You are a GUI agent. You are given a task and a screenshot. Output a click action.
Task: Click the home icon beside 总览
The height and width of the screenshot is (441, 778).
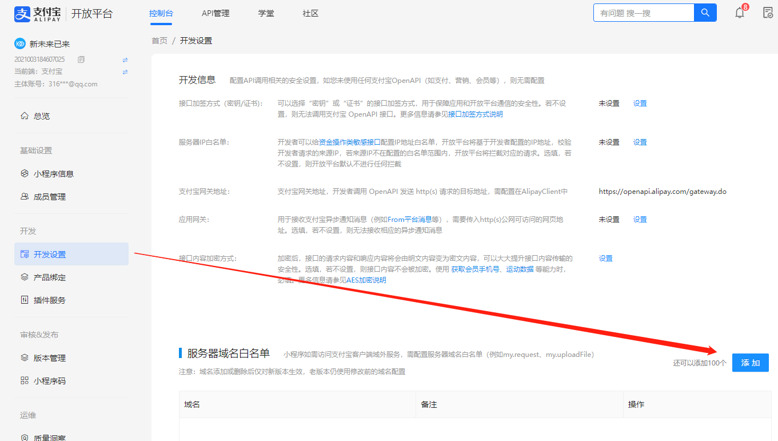[25, 116]
